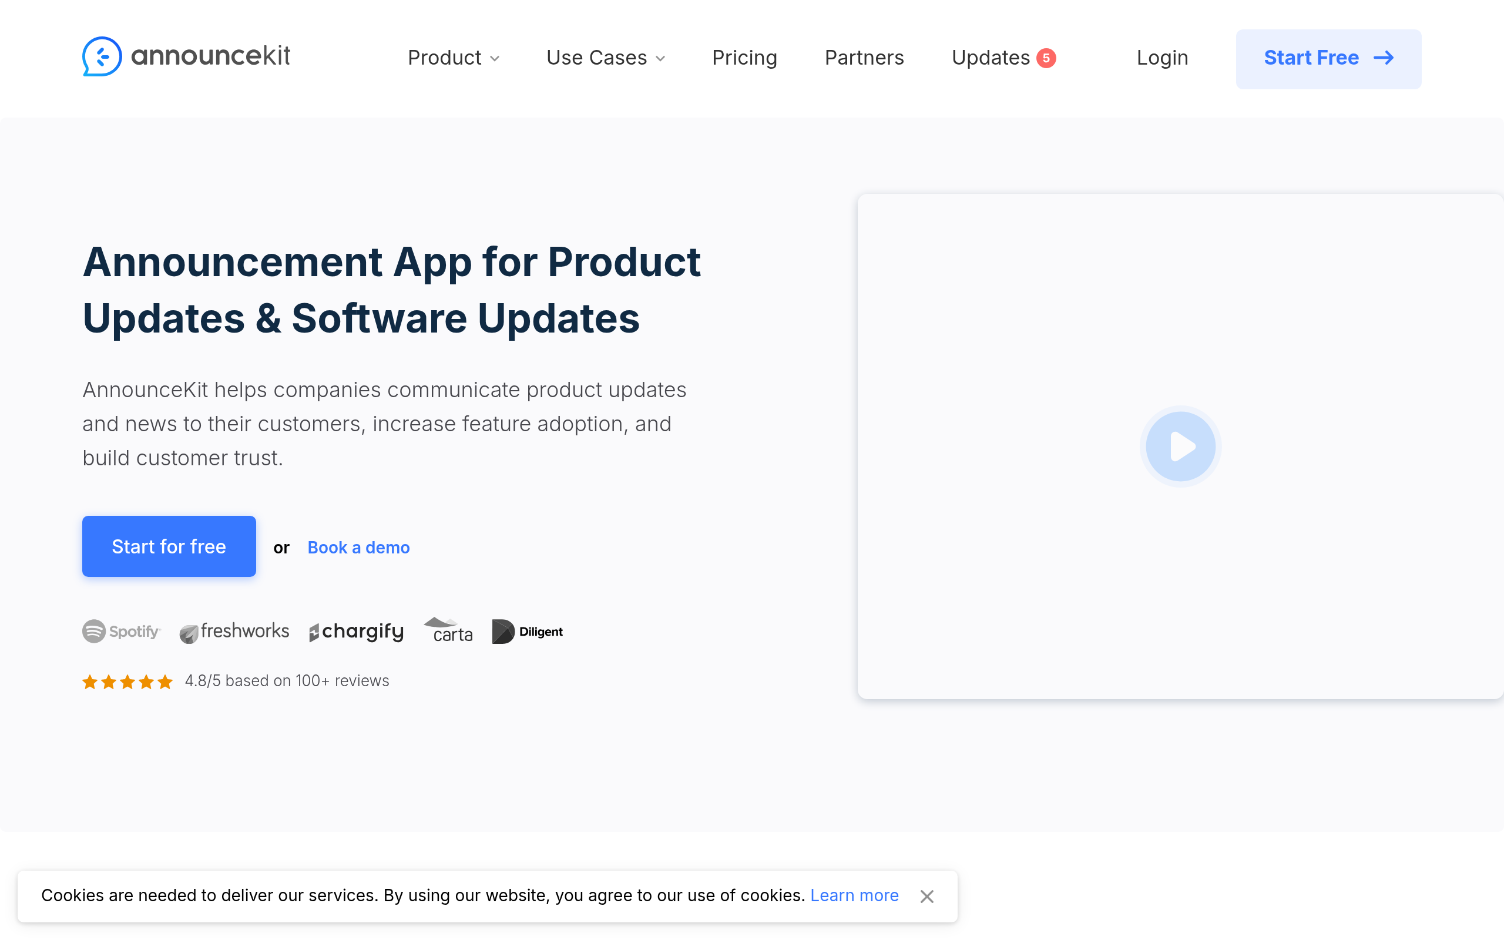This screenshot has width=1504, height=940.
Task: Click the Chargify logo
Action: pyautogui.click(x=357, y=632)
